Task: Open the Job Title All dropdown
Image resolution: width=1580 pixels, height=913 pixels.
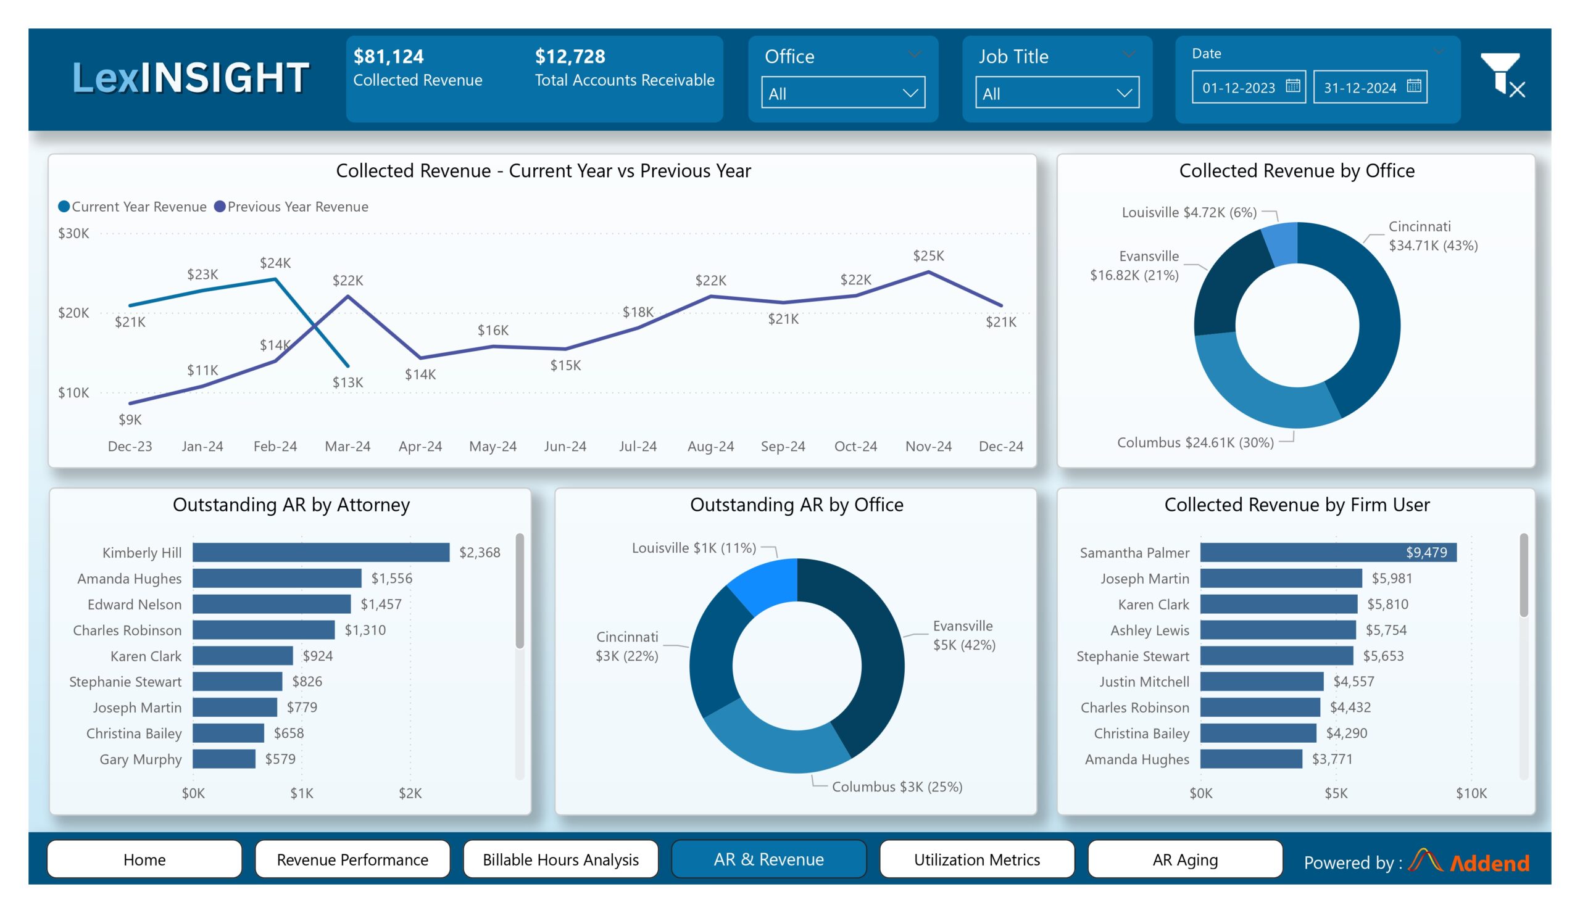Action: (x=1057, y=93)
